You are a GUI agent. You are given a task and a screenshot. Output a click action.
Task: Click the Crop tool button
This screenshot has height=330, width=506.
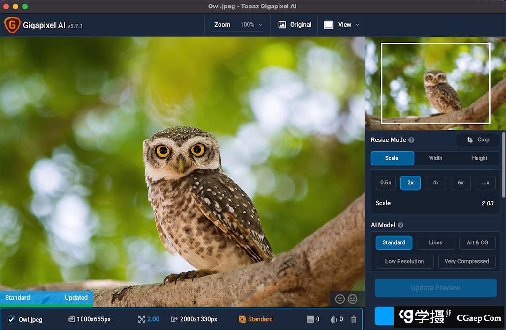478,140
